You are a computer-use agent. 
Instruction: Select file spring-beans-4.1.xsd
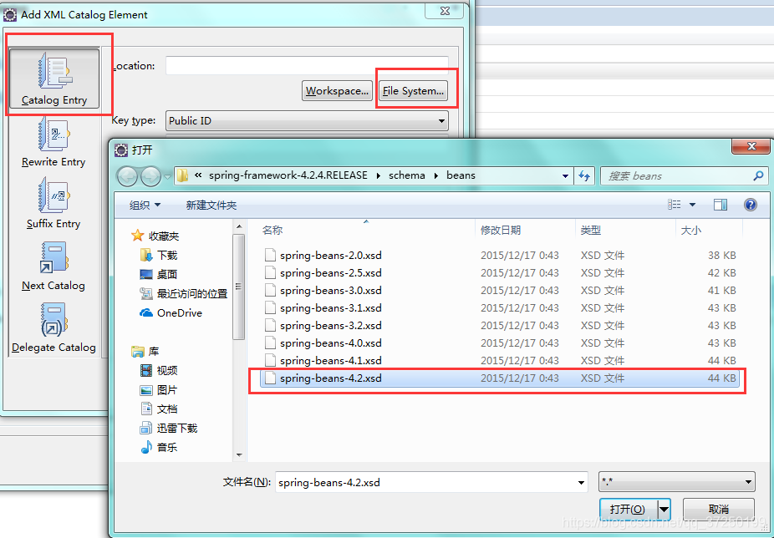click(x=500, y=360)
